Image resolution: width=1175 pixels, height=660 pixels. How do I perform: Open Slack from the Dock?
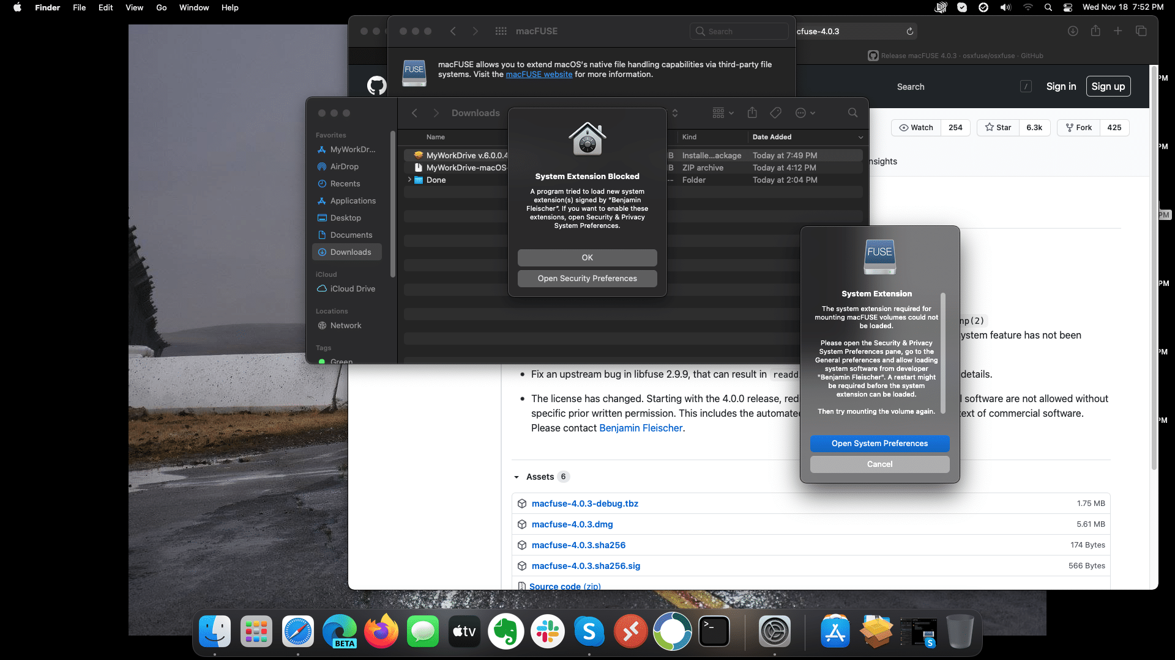pos(548,632)
